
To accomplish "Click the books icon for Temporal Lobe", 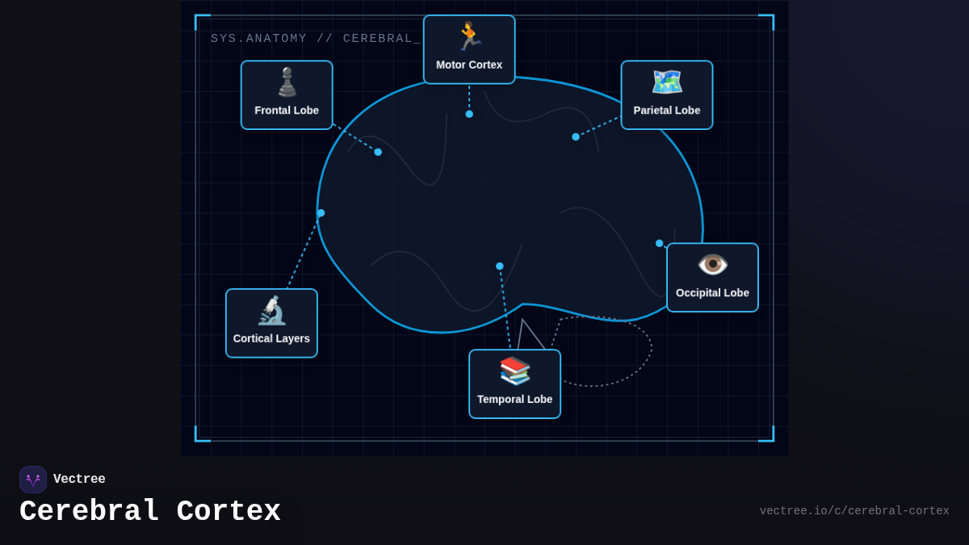I will click(514, 371).
